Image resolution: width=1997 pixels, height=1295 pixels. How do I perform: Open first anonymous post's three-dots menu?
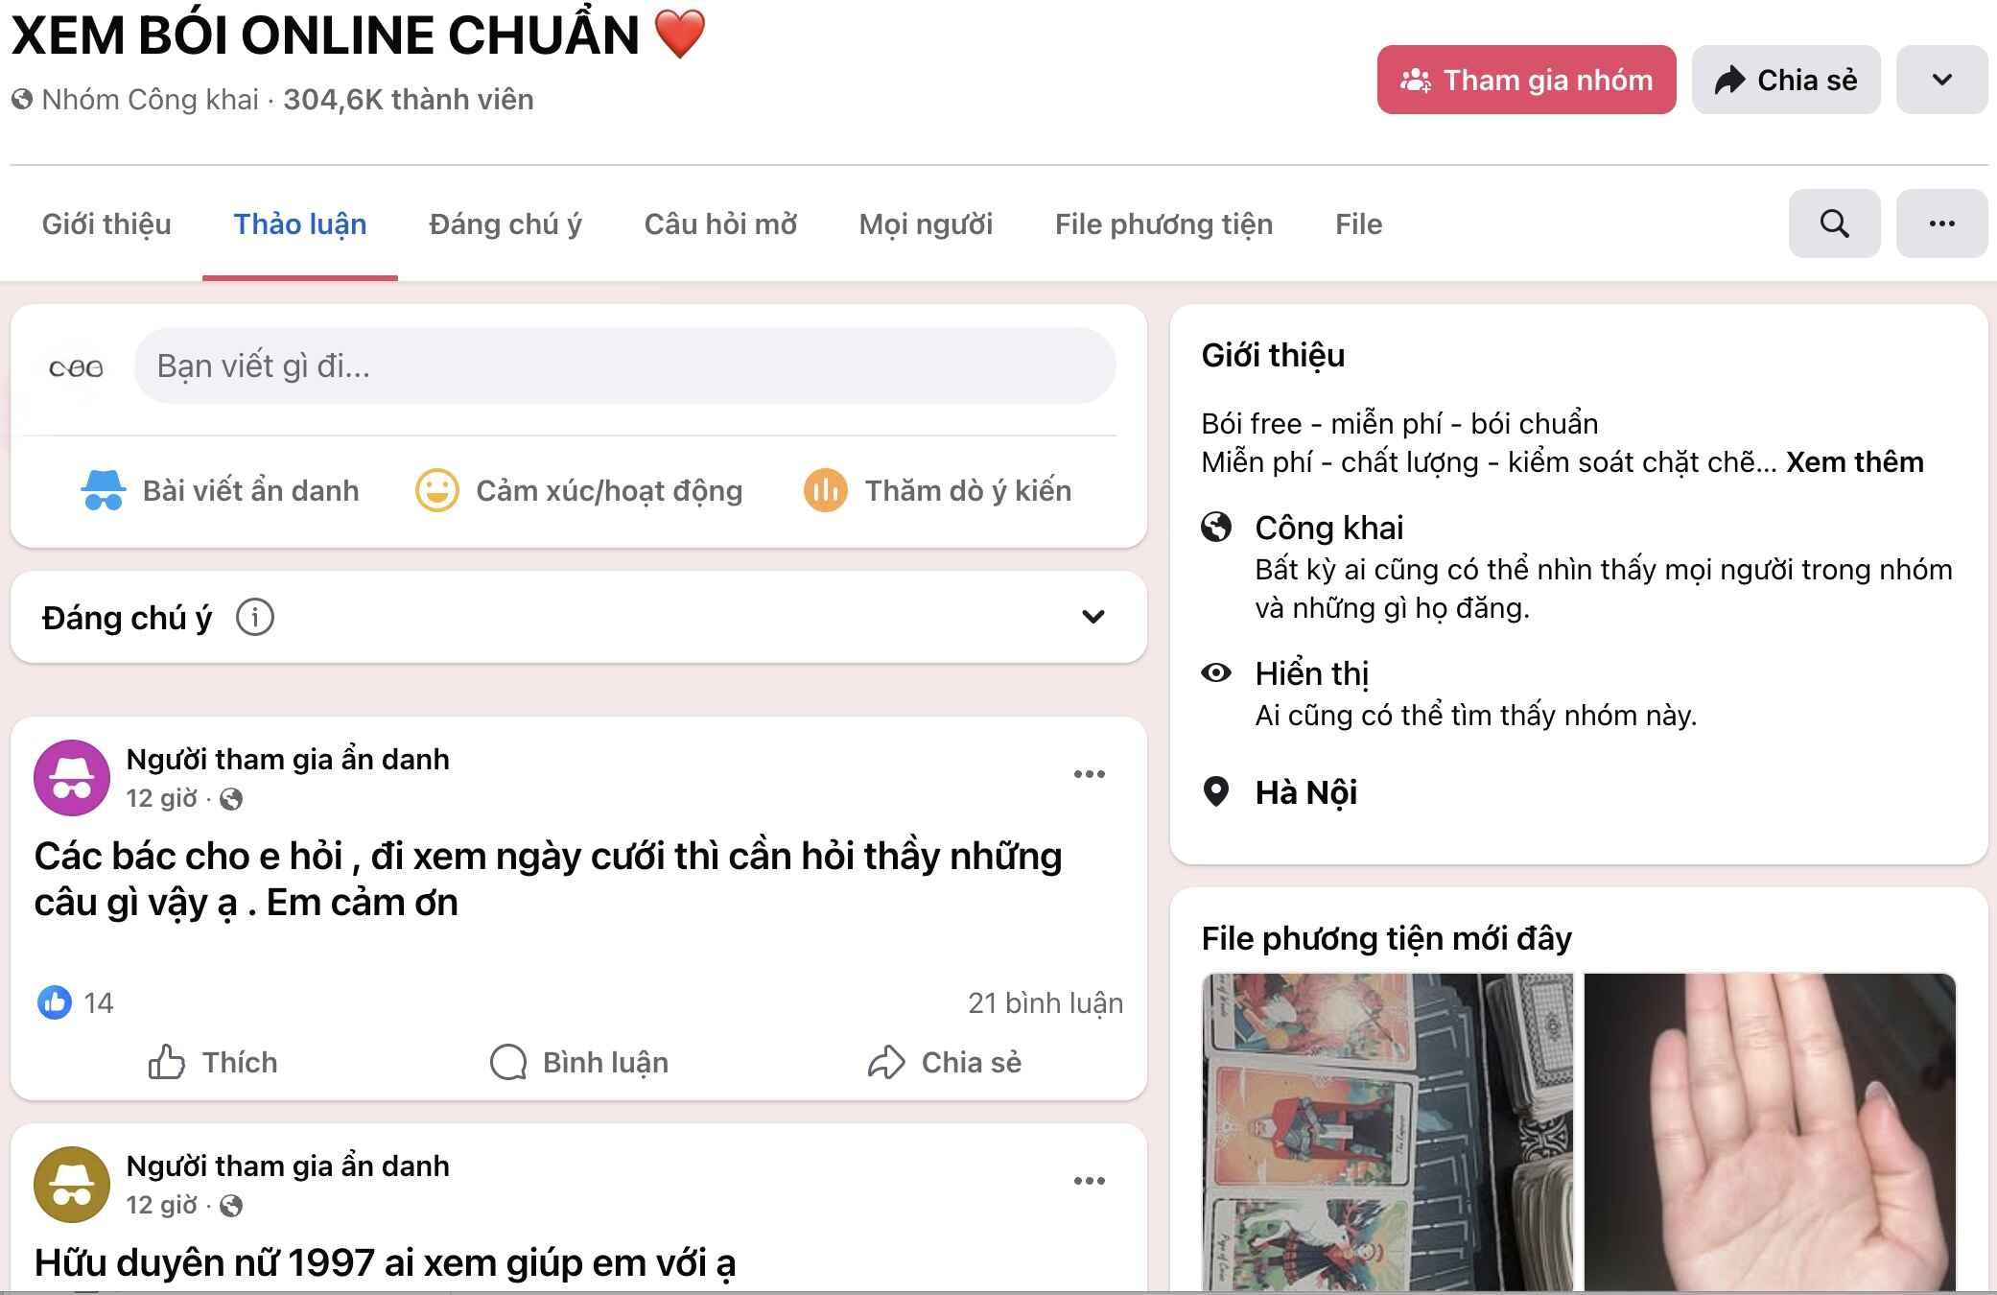(x=1089, y=774)
